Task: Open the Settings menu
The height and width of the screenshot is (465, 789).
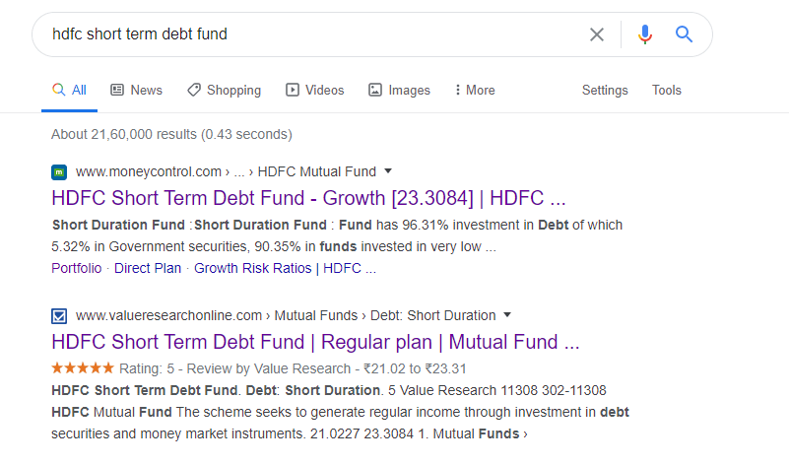Action: pos(605,90)
